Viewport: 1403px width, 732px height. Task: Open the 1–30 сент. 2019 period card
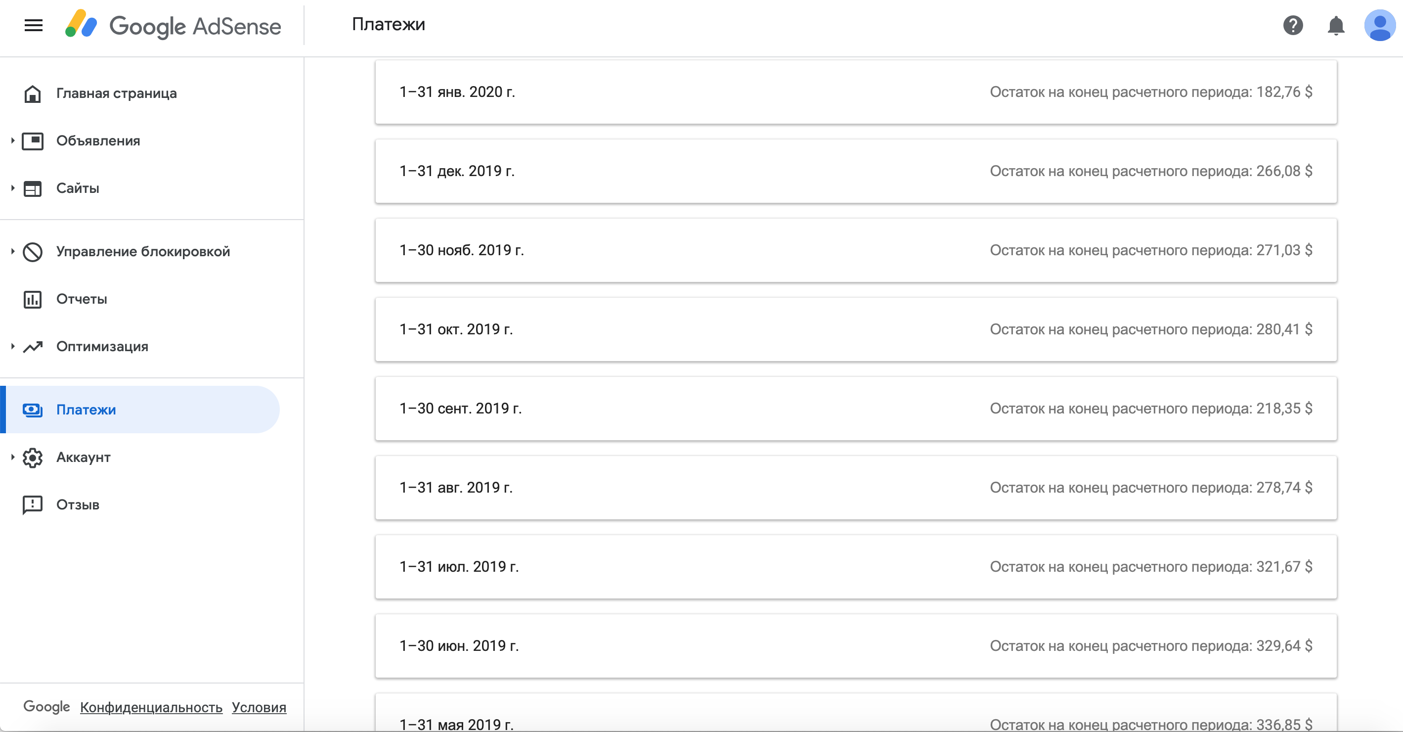855,408
